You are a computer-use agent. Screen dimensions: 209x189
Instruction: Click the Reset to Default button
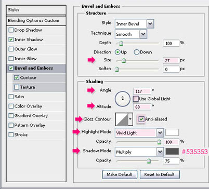pos(160,174)
